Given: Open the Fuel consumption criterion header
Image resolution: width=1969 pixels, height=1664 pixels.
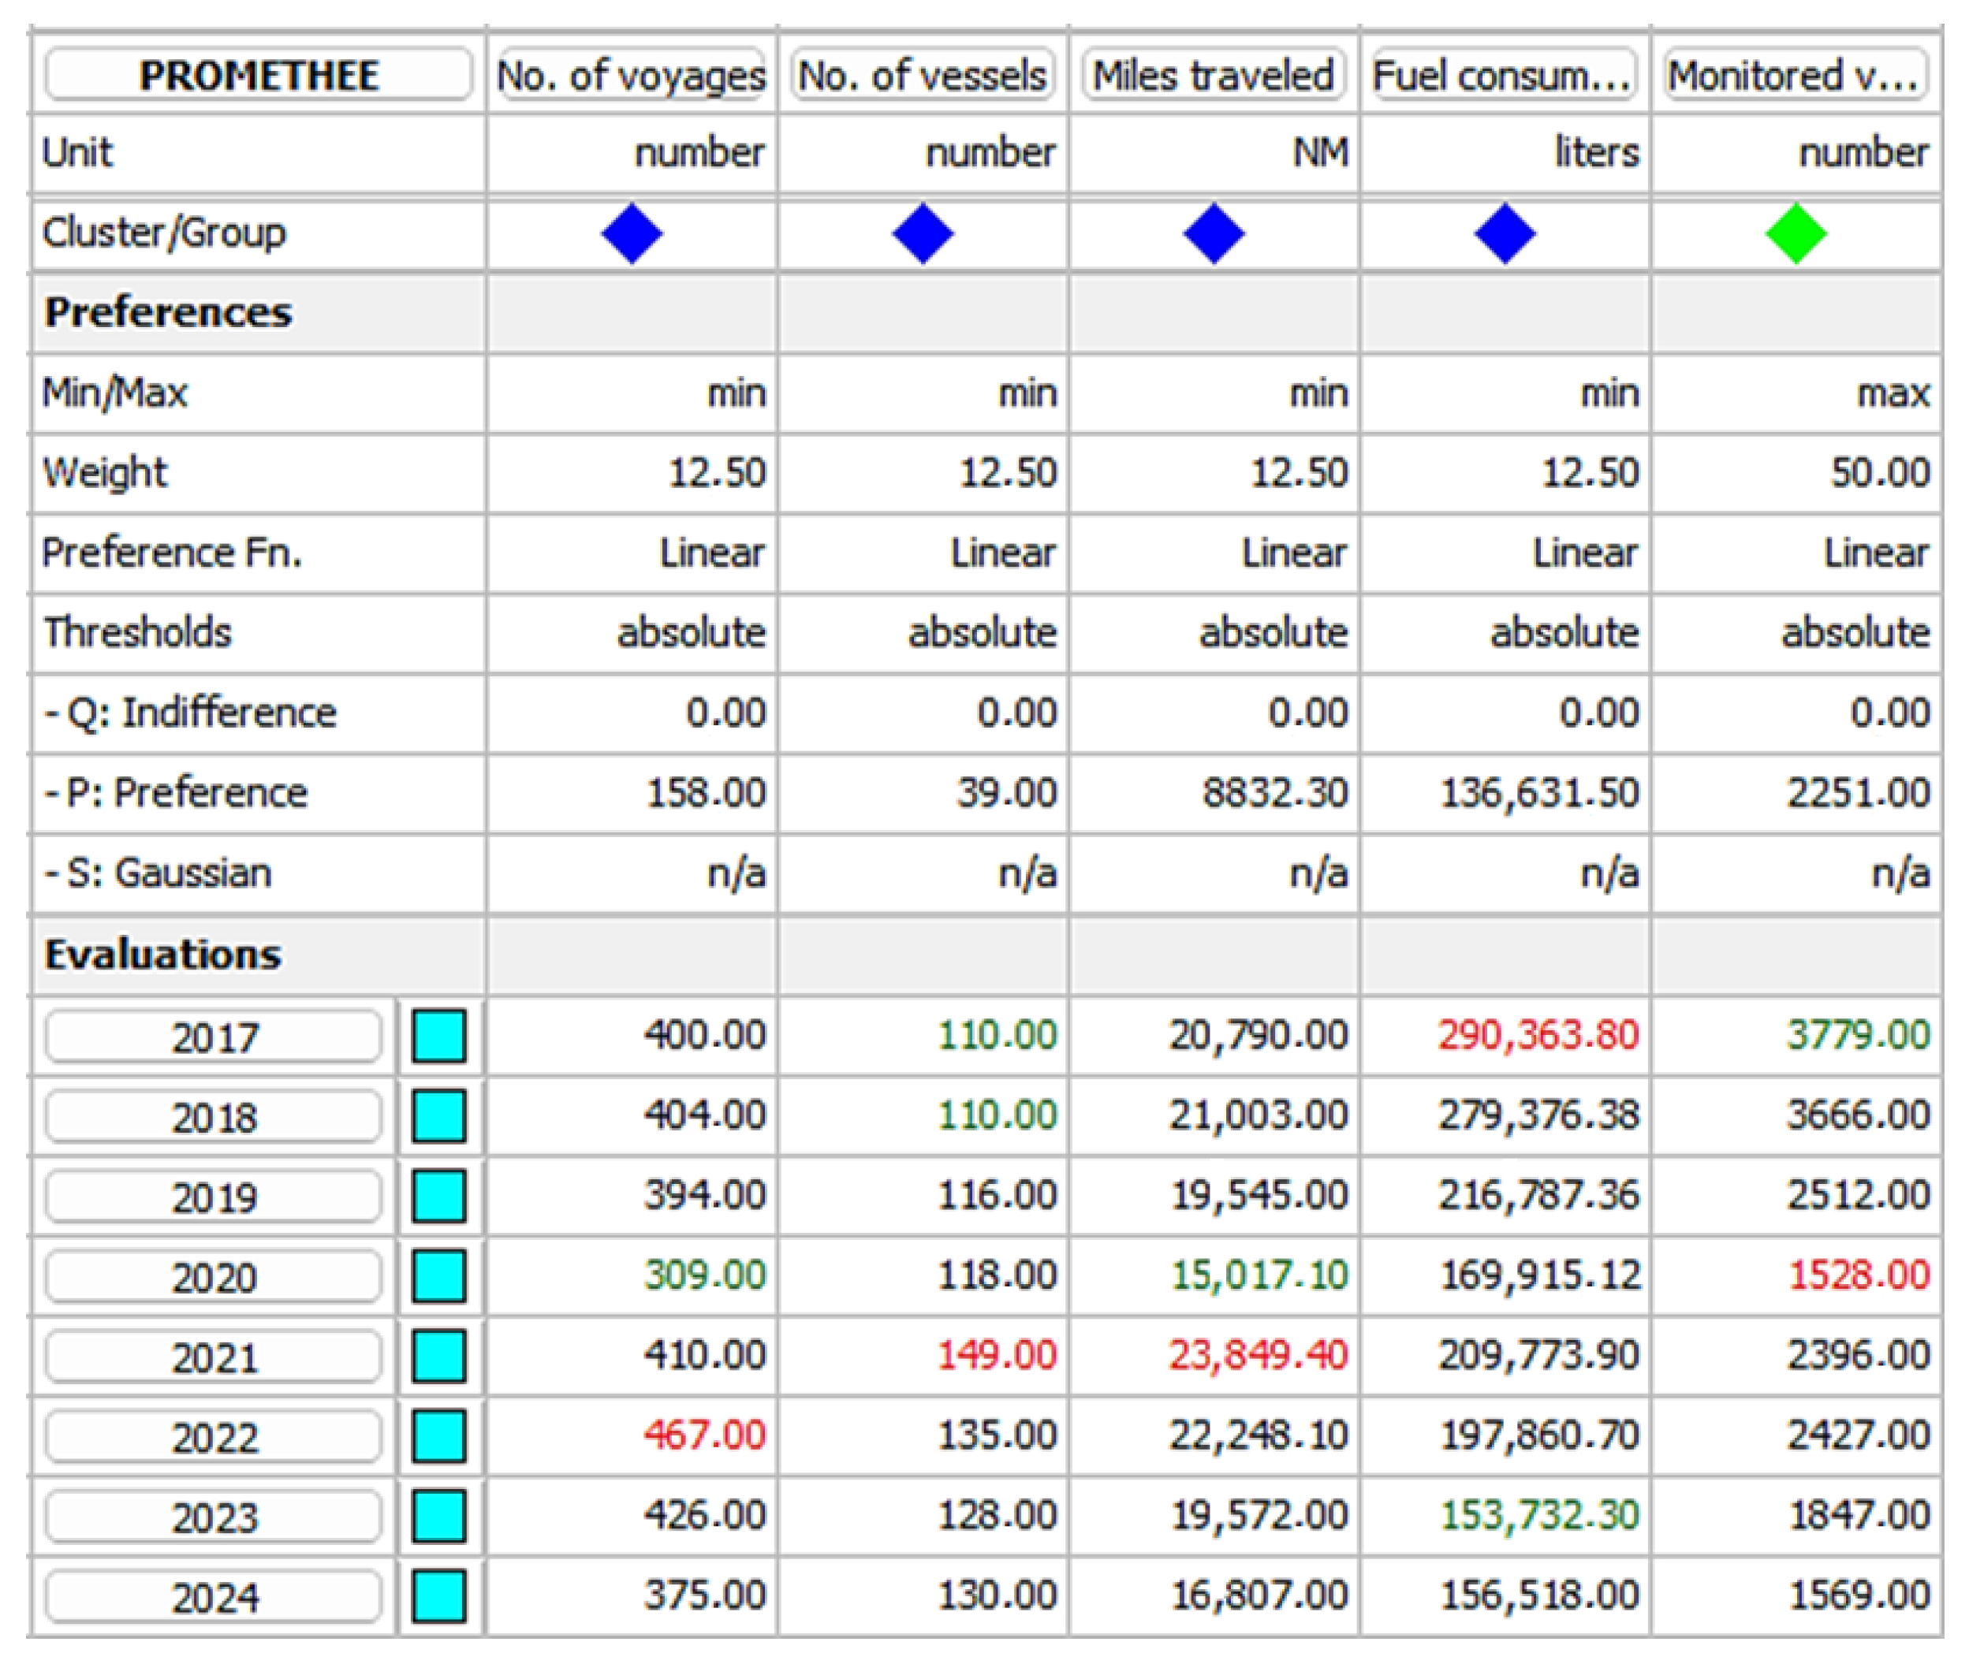Looking at the screenshot, I should click(x=1504, y=76).
